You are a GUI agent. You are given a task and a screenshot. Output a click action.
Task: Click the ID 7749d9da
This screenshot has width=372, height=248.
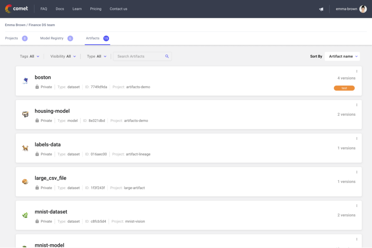[99, 87]
